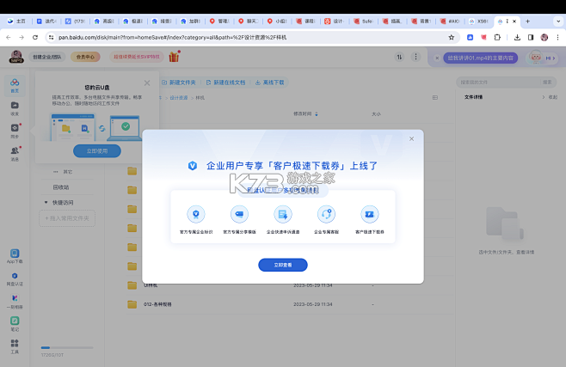Screen dimensions: 566x367
Task: Bookmark this page with the star icon
Action: (452, 37)
